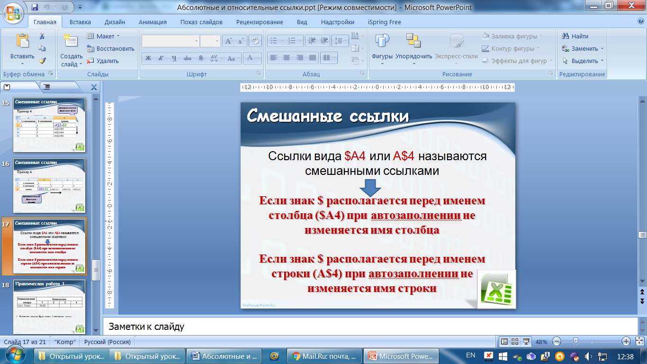Align text to the right

[x=299, y=58]
